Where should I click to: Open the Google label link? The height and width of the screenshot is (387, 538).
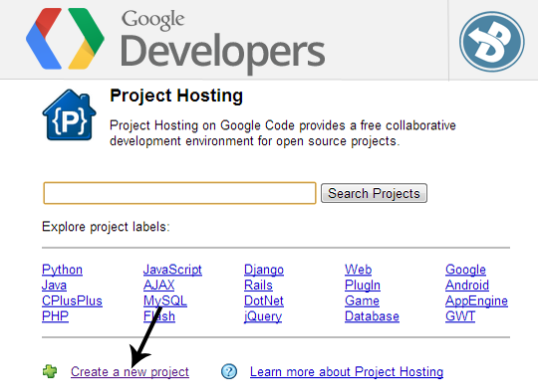465,270
